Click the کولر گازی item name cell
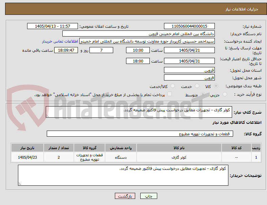Viewport: 267px width, 205px height. coord(179,157)
